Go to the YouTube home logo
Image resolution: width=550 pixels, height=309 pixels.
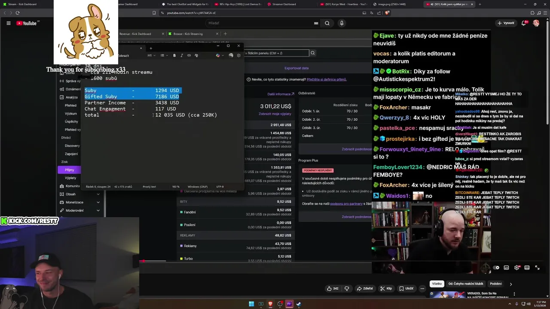(x=27, y=23)
